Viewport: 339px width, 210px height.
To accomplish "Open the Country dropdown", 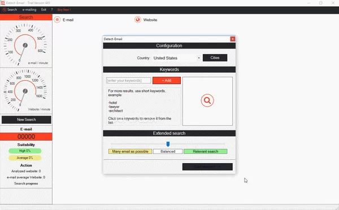I will 176,58.
